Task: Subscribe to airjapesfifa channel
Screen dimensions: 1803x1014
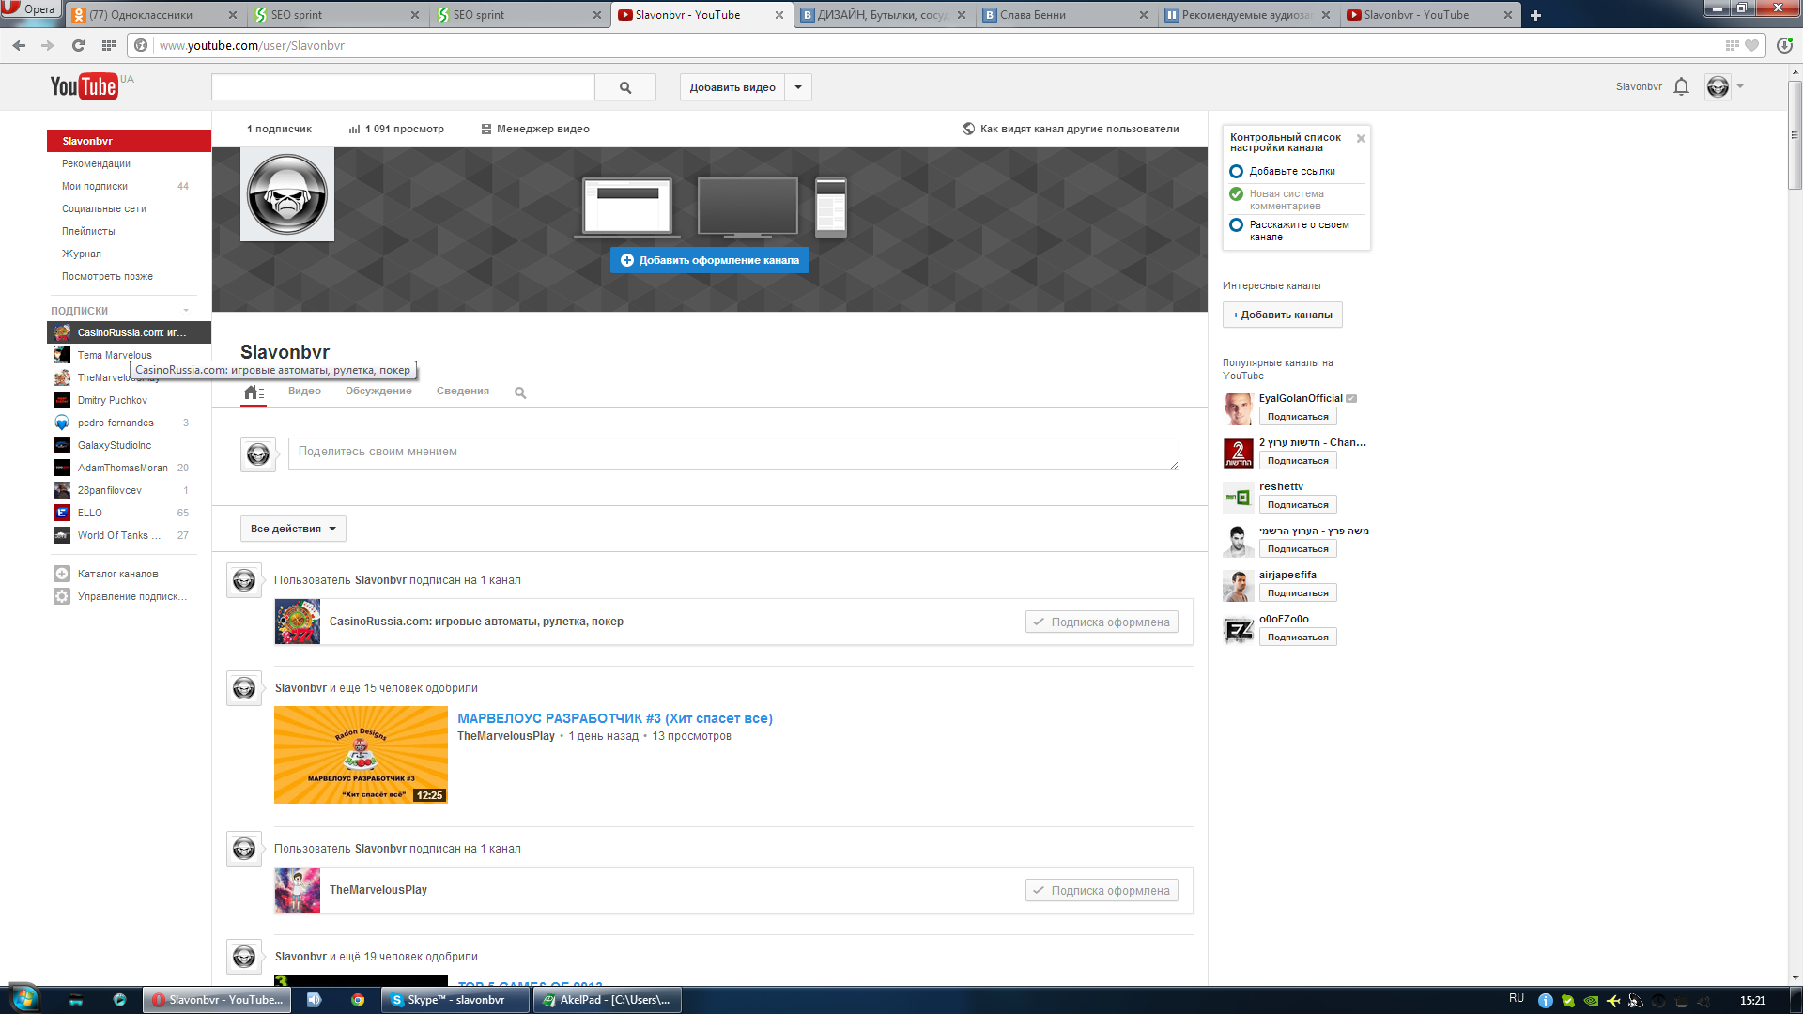Action: click(x=1298, y=592)
